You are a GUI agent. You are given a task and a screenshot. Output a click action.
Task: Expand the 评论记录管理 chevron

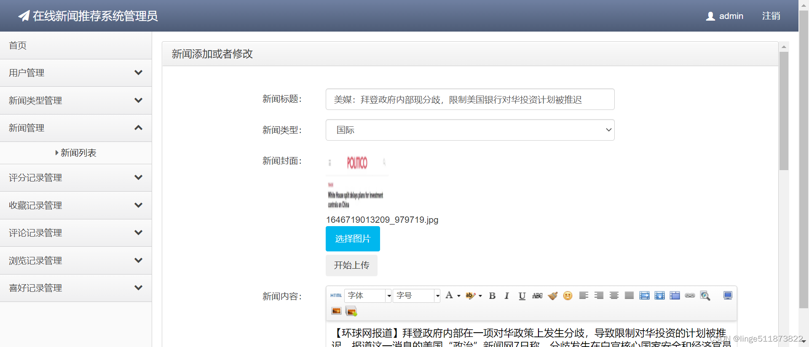[138, 232]
